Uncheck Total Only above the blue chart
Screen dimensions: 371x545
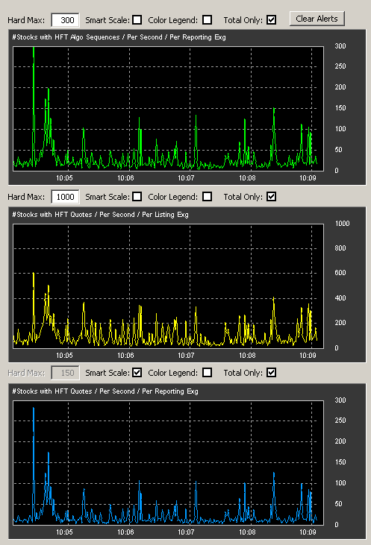pyautogui.click(x=272, y=373)
